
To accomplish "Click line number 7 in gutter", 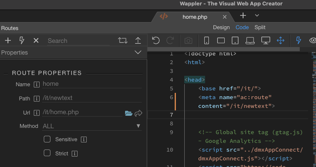I will click(x=171, y=115).
